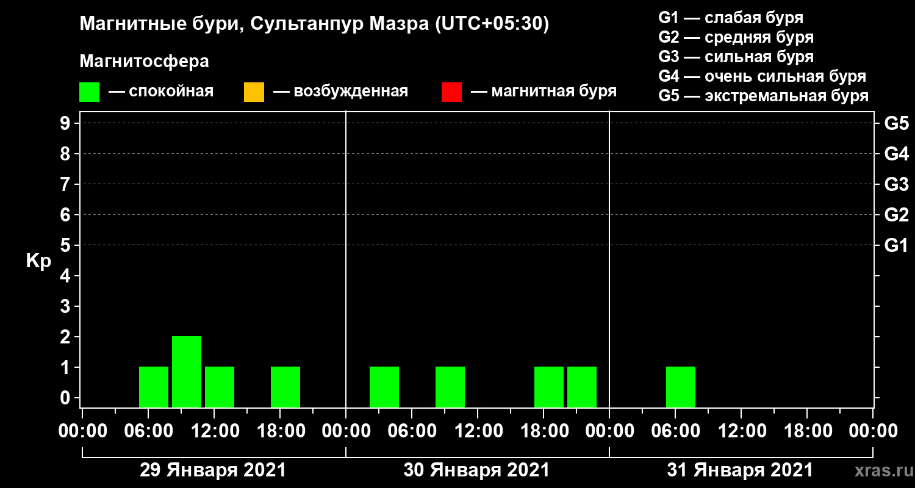Click the 'G4' label on right axis

tap(896, 154)
